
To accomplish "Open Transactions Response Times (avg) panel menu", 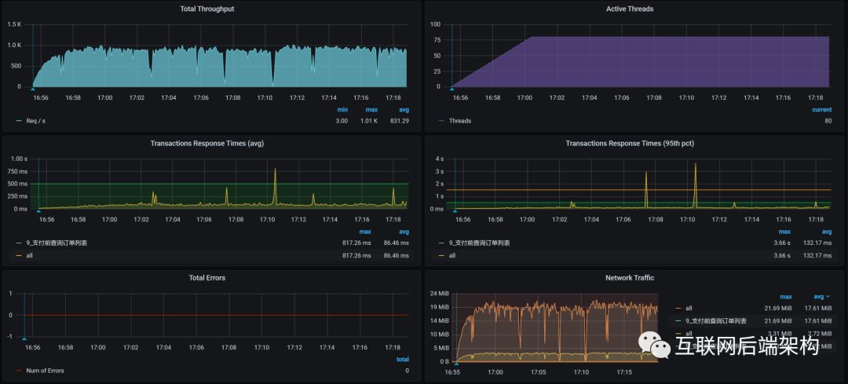I will pyautogui.click(x=207, y=144).
